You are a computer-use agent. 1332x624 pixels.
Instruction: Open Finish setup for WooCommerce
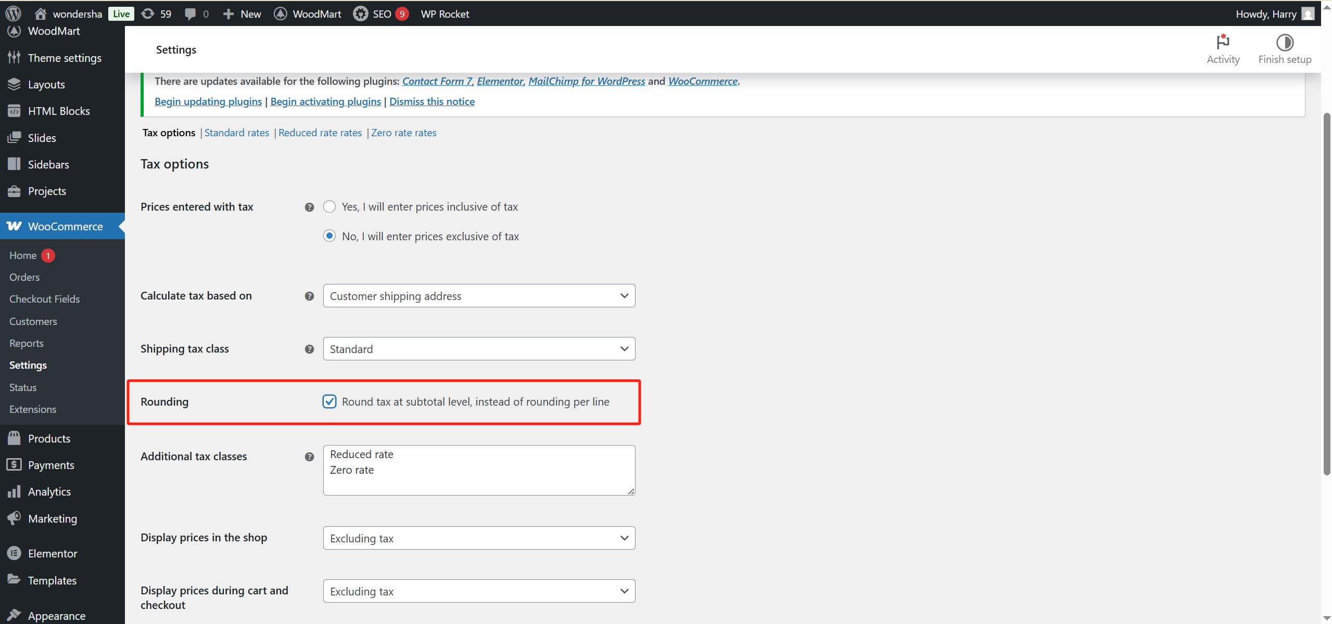tap(1285, 49)
